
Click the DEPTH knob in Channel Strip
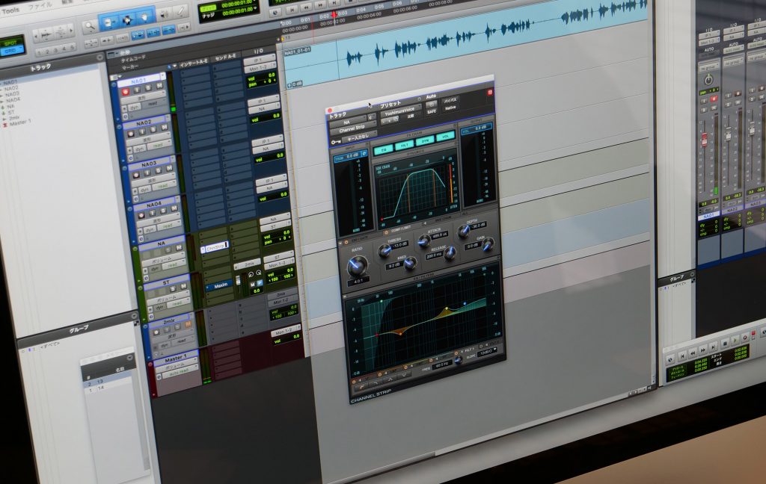coord(463,232)
